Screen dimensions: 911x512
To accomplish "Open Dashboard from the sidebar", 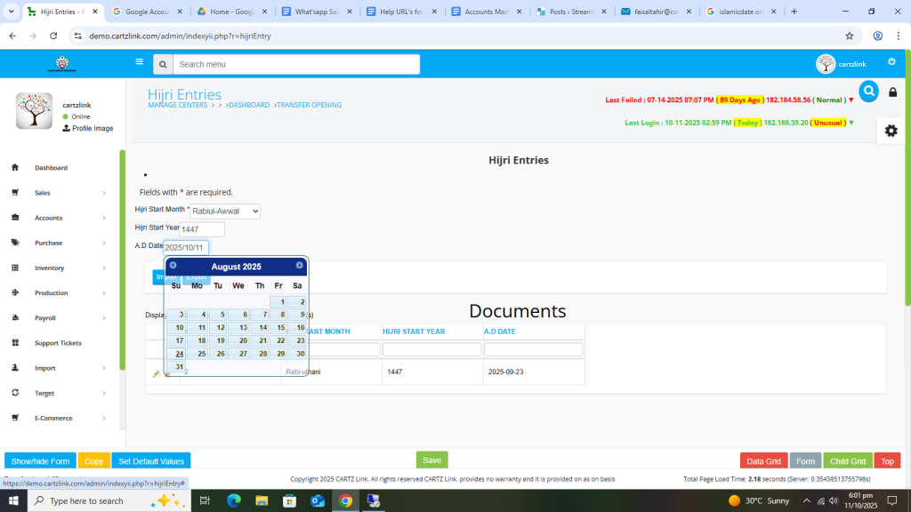I will click(51, 168).
